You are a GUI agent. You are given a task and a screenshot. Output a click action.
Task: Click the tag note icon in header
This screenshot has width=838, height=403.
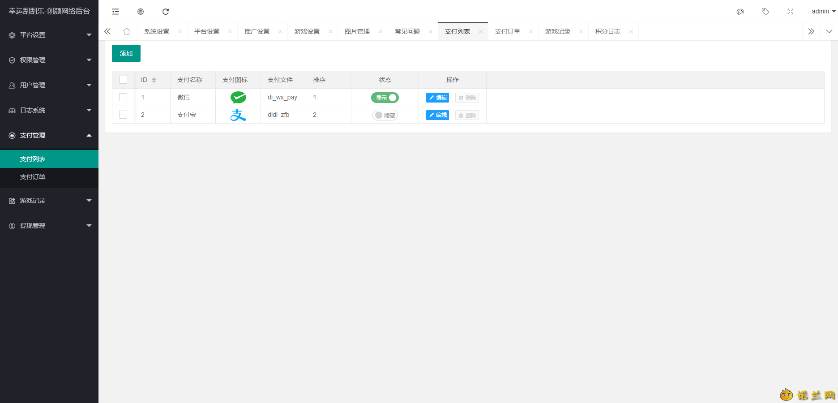coord(765,12)
